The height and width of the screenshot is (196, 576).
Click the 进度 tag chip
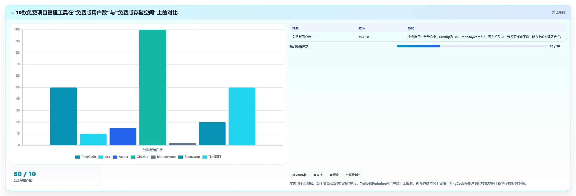point(334,175)
